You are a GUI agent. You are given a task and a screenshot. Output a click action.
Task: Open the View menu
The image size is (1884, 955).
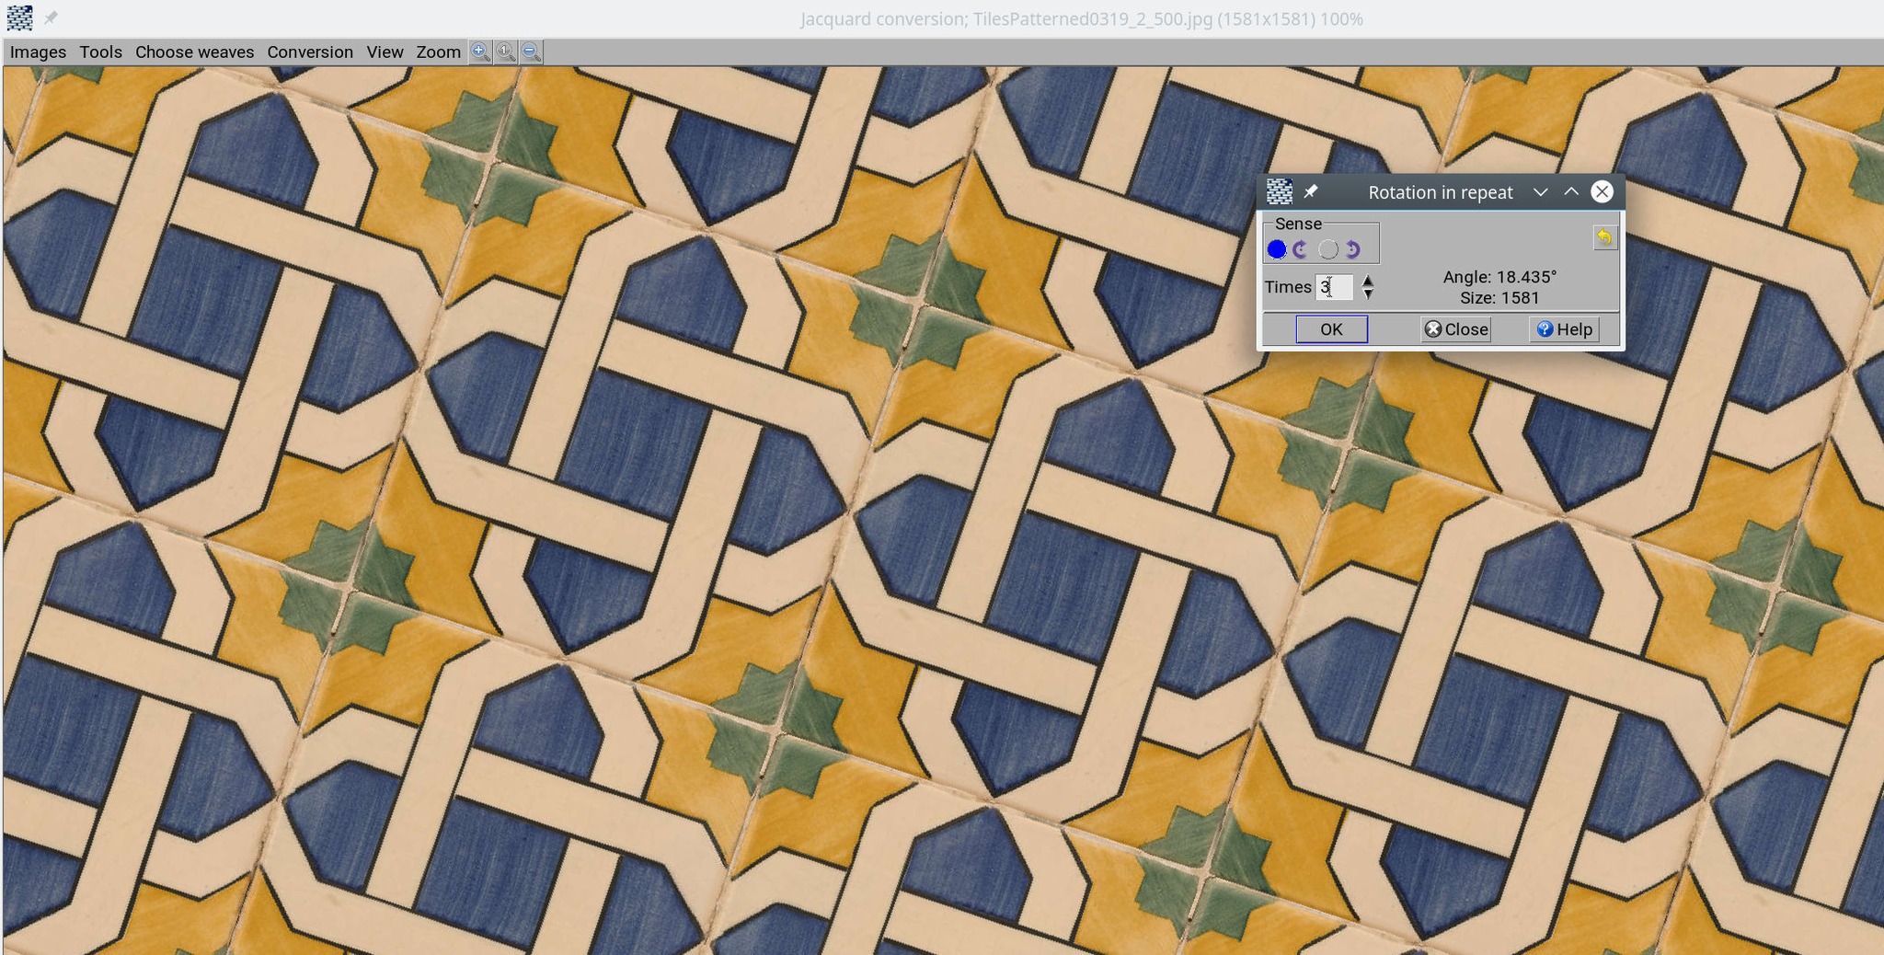385,52
